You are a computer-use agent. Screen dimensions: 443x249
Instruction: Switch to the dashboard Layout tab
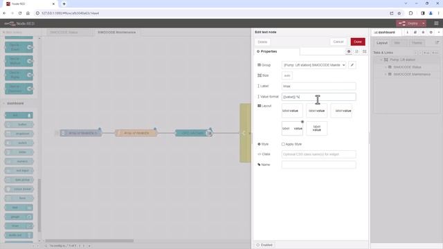[381, 43]
